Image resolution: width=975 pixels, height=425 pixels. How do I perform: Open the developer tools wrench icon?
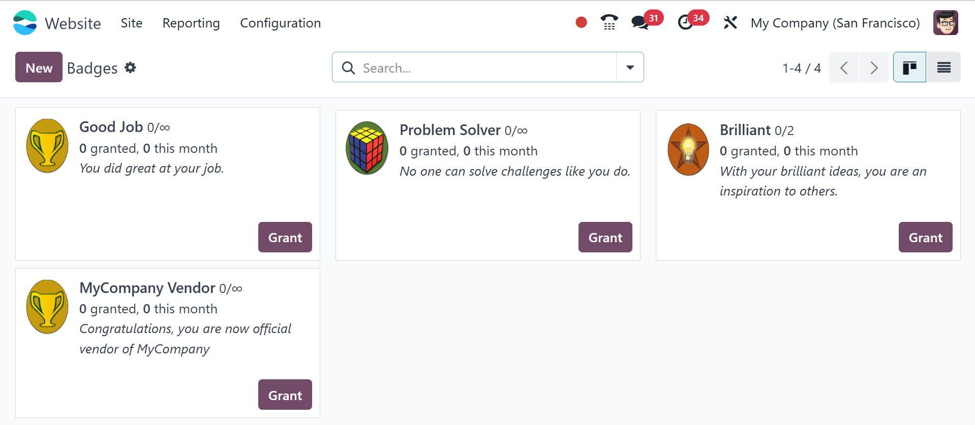(730, 23)
